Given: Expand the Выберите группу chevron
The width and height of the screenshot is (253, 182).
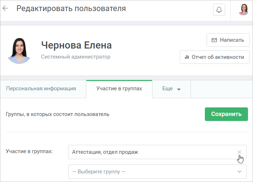Looking at the screenshot, I should click(x=239, y=172).
